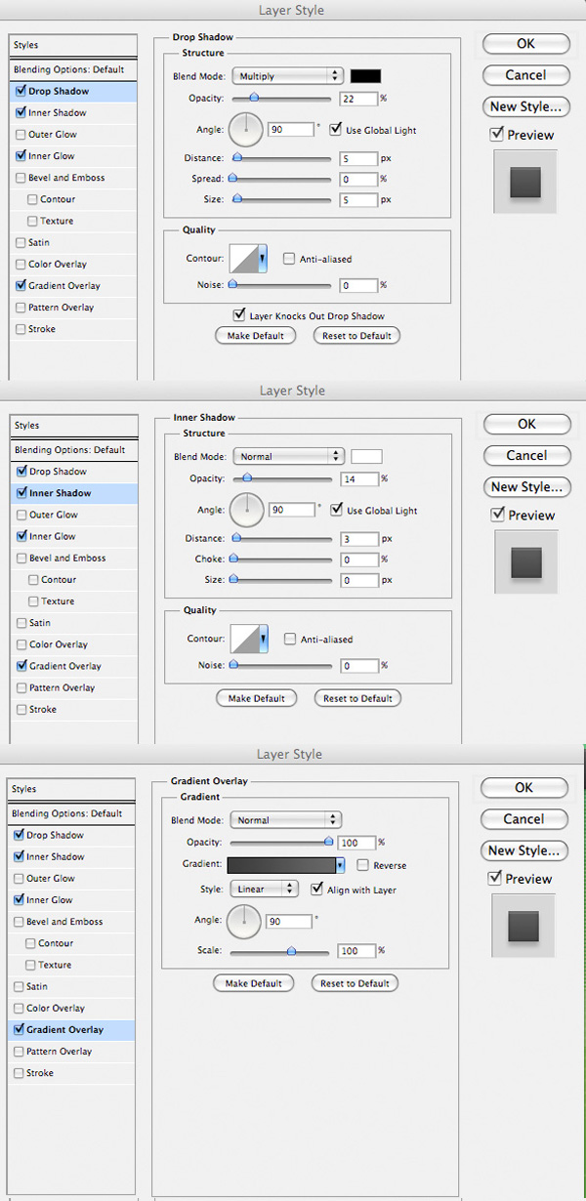
Task: Click the Inner Shadow Distance field showing 3
Action: (x=359, y=539)
